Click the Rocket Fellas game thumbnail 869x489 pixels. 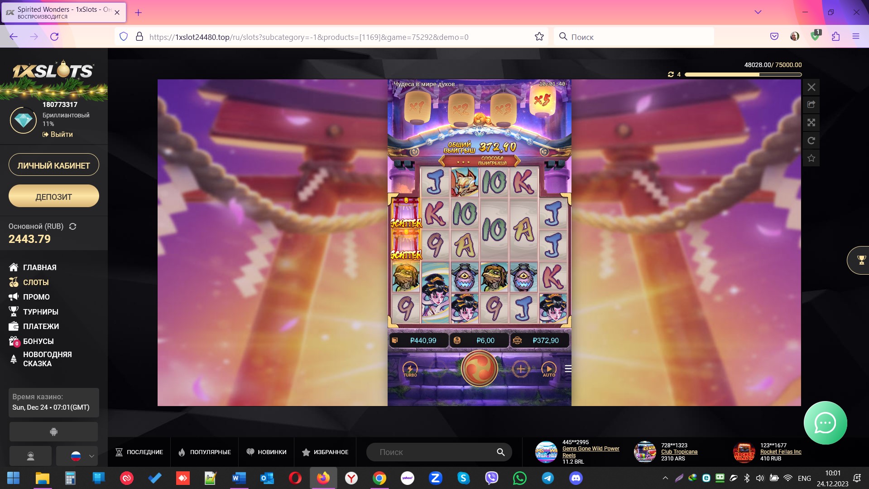(x=744, y=452)
